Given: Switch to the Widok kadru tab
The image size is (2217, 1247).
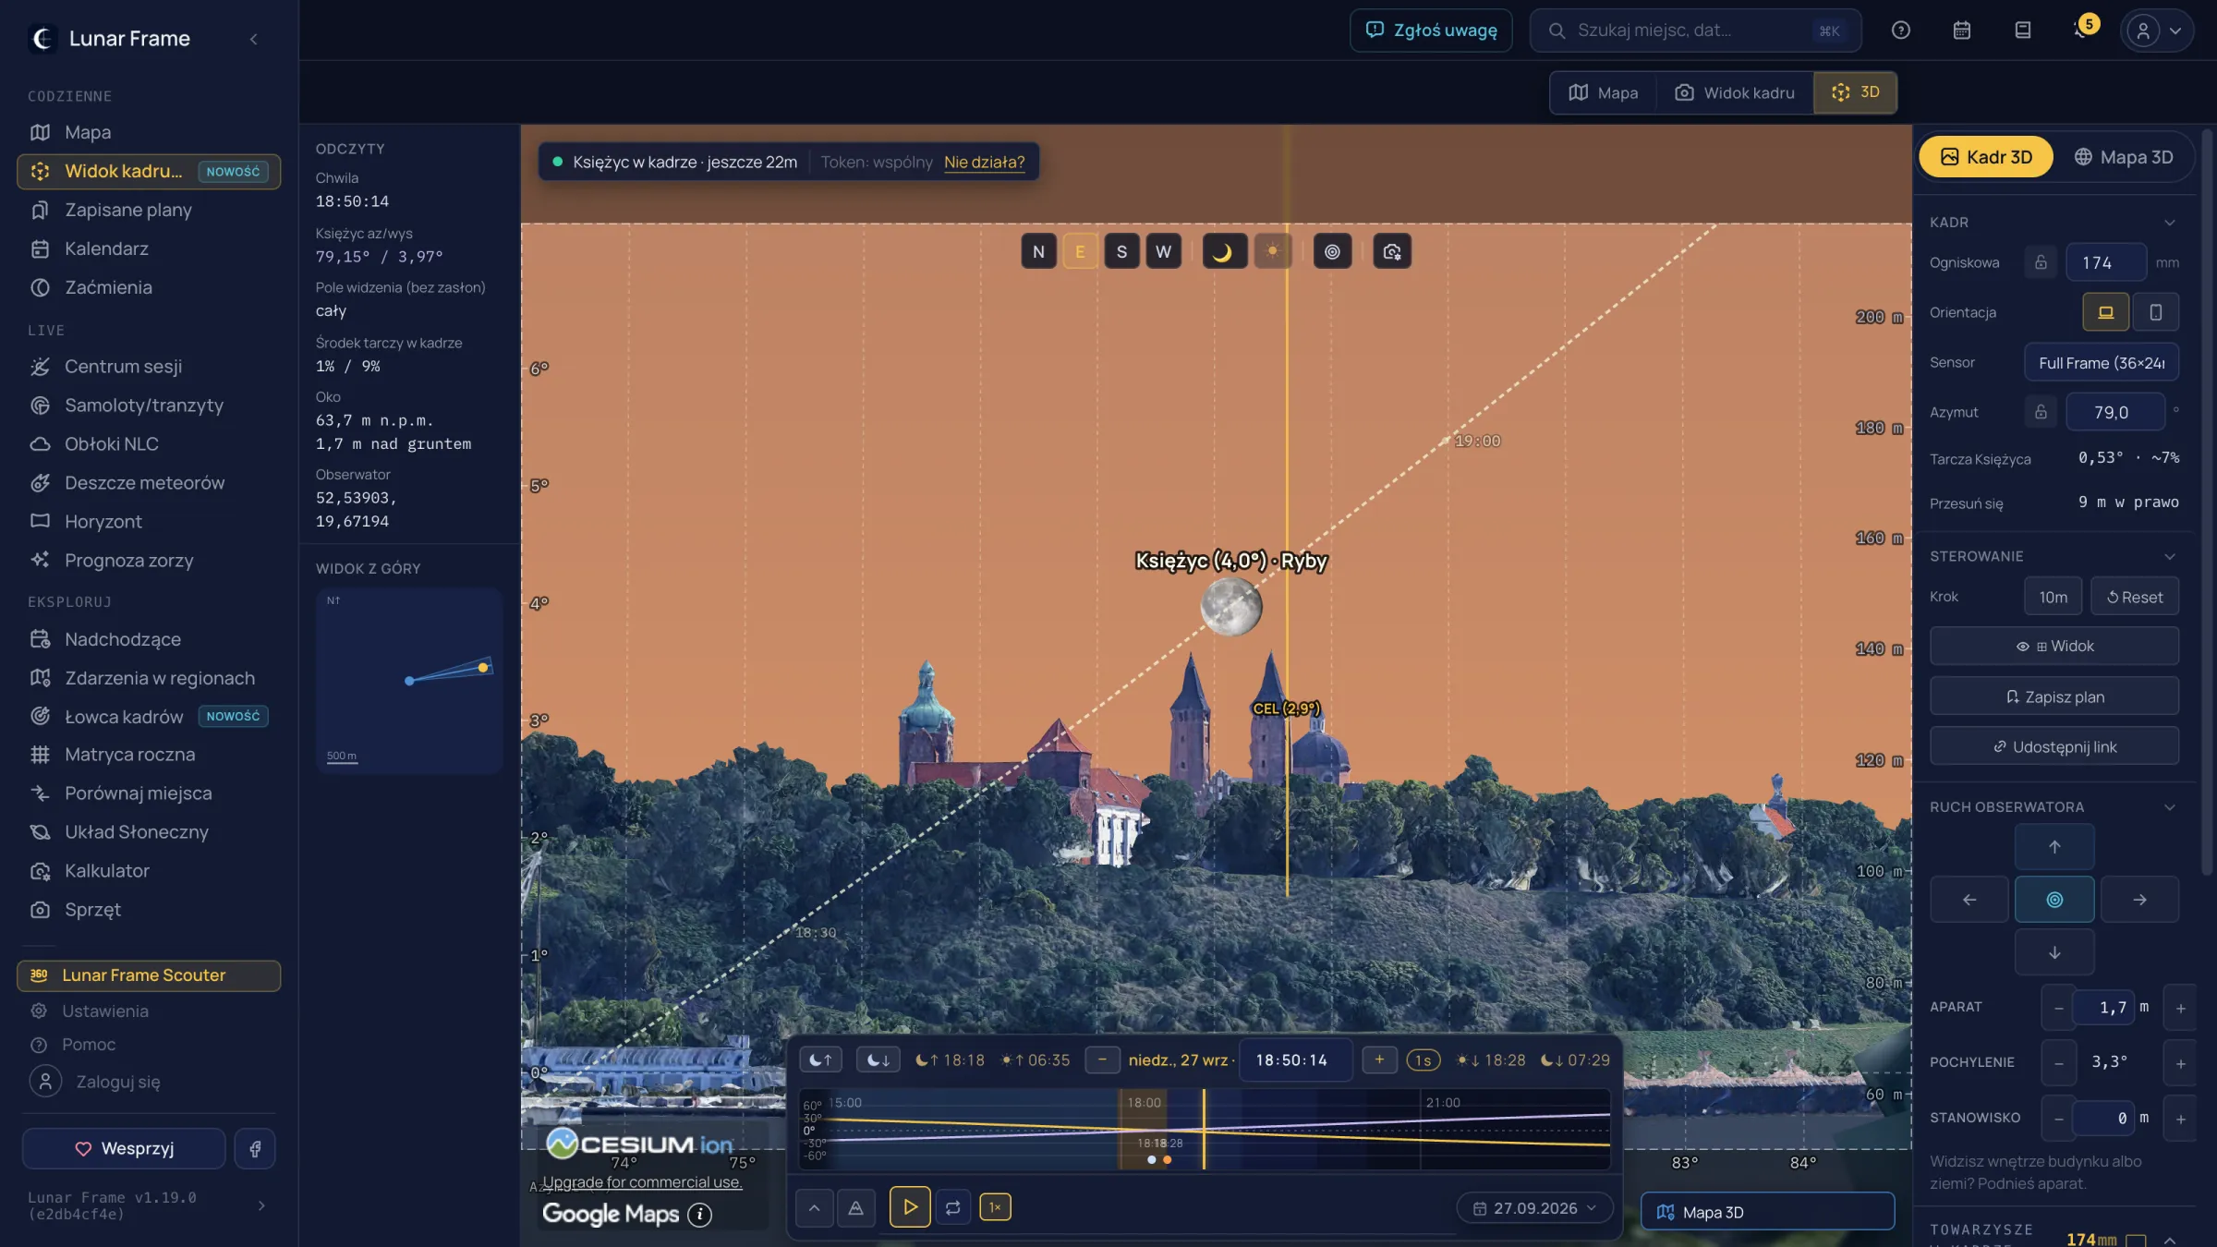Looking at the screenshot, I should click(1735, 92).
